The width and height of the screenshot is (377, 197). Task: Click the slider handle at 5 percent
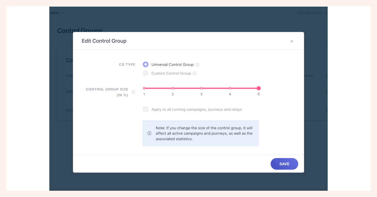[259, 88]
